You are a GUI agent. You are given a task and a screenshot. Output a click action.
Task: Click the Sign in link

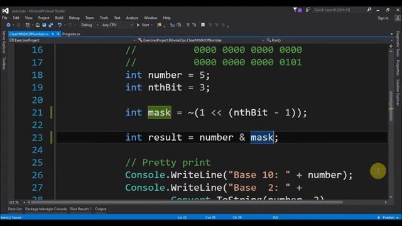[x=383, y=18]
